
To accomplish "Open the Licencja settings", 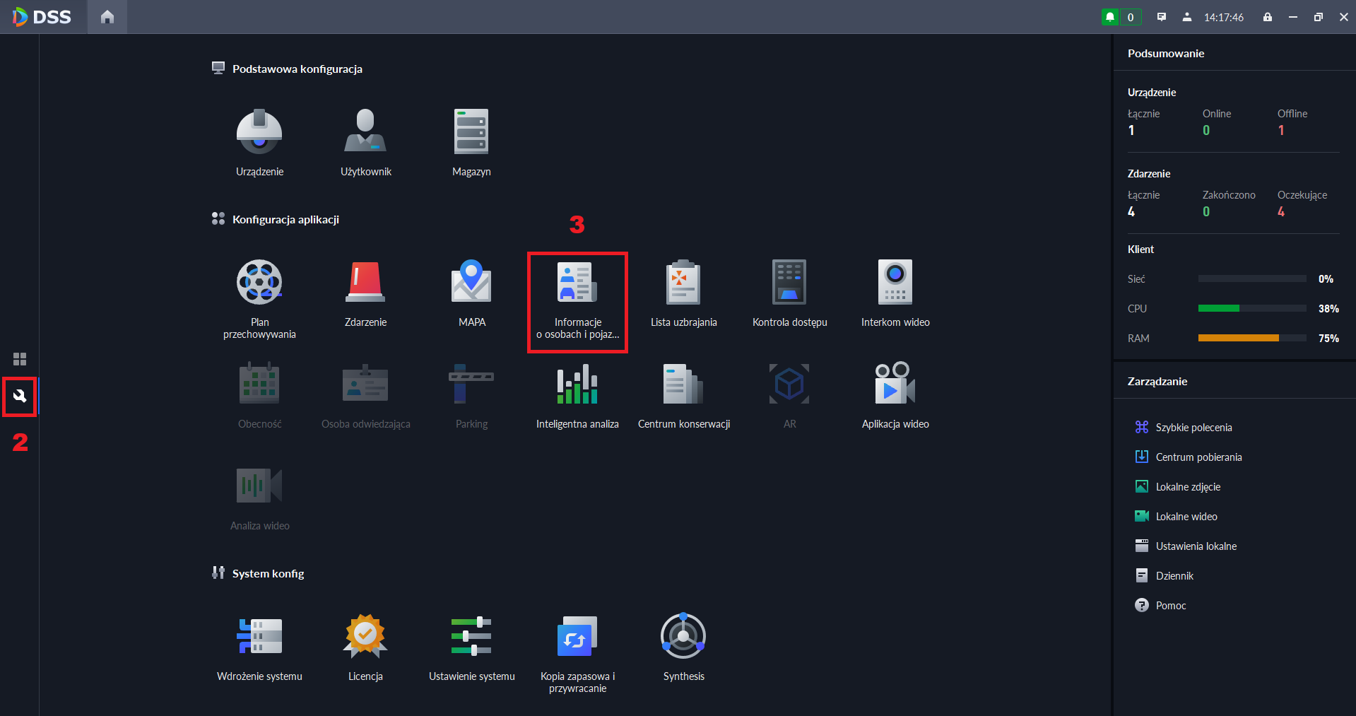I will click(x=365, y=646).
